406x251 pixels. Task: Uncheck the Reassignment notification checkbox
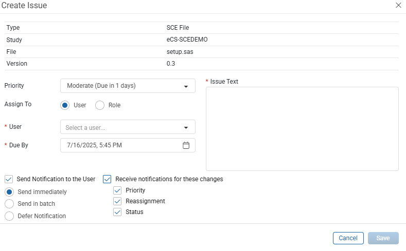pos(117,201)
